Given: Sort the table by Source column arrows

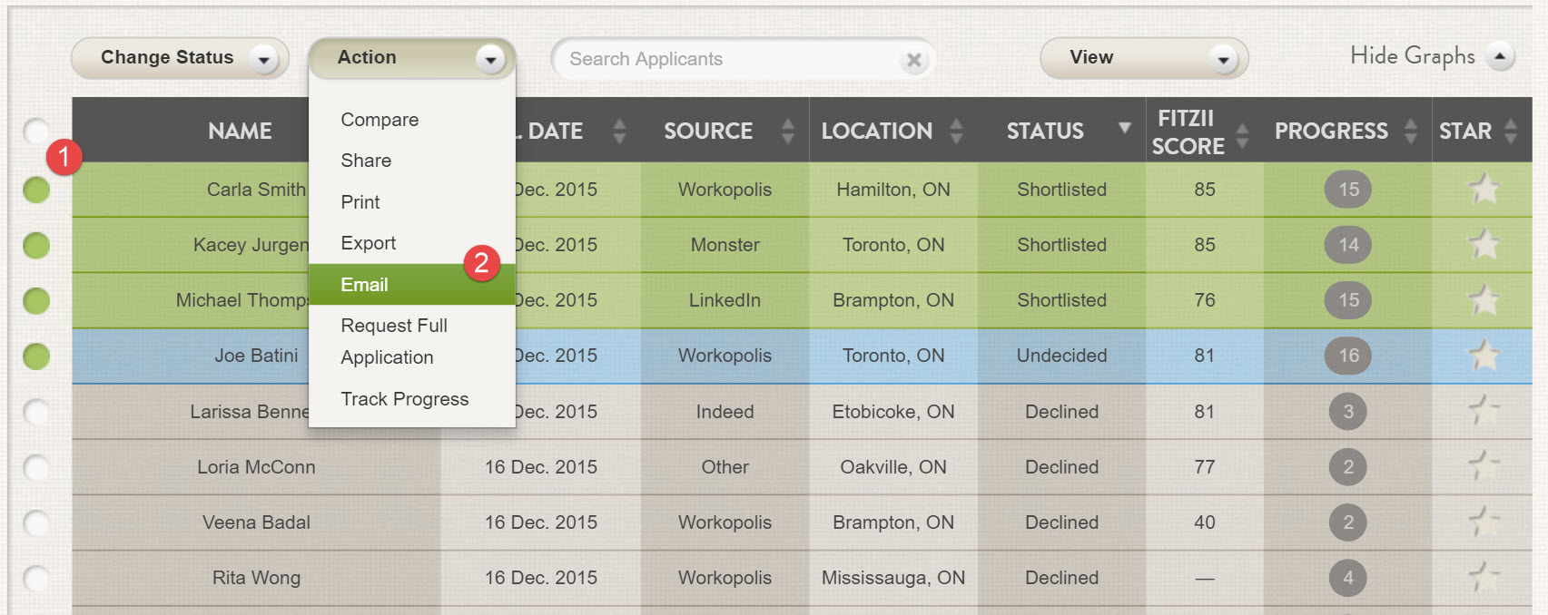Looking at the screenshot, I should tap(787, 132).
